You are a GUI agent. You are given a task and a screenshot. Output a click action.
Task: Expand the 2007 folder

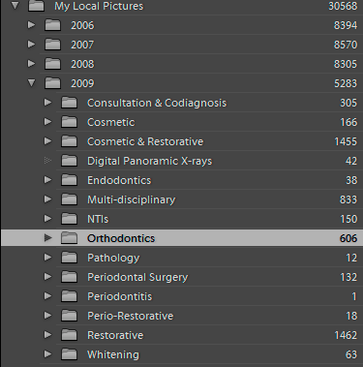pyautogui.click(x=31, y=45)
